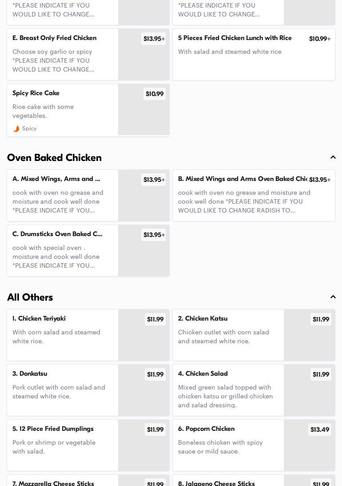
Task: Click the Chicken Katsu image thumbnail
Action: tap(309, 341)
